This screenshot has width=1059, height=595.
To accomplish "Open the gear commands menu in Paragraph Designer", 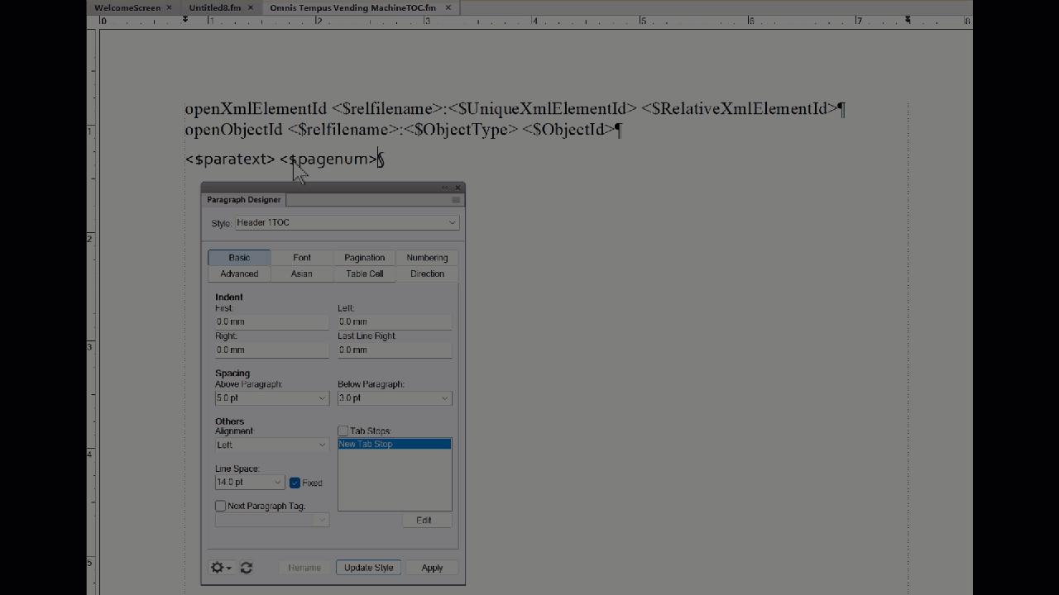I will pyautogui.click(x=220, y=568).
